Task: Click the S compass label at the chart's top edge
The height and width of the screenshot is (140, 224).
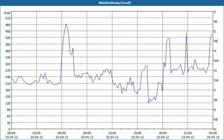Action: point(215,12)
